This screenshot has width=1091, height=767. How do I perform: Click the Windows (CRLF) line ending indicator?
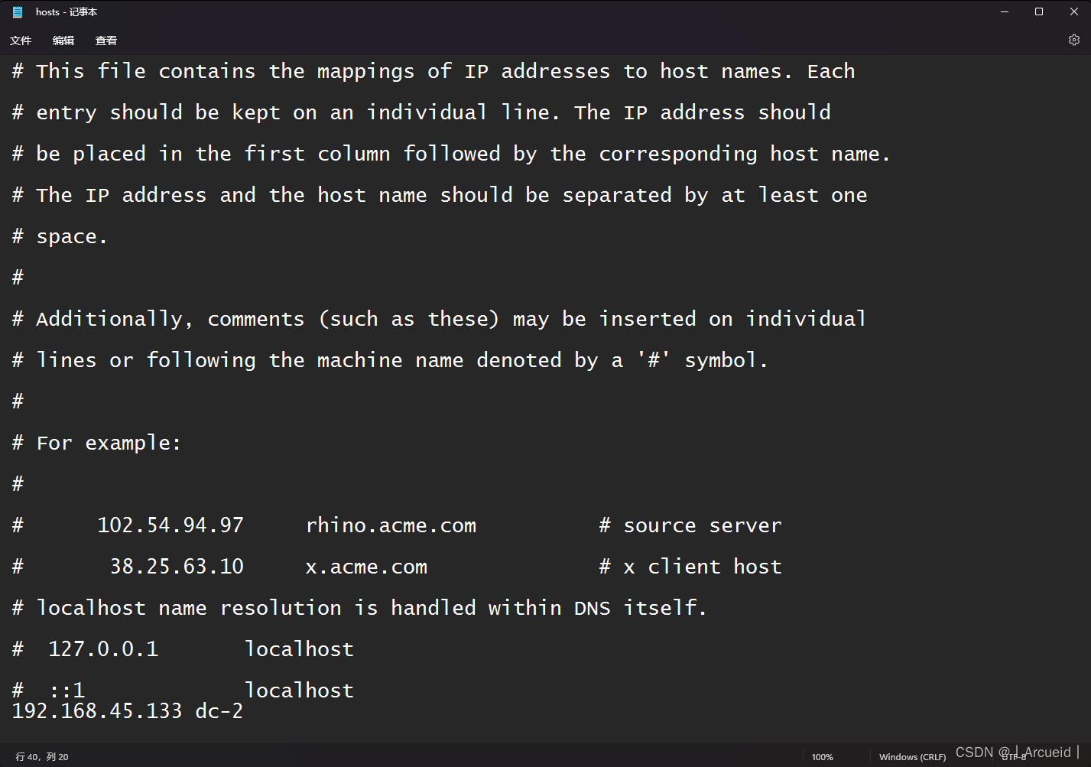[x=912, y=757]
